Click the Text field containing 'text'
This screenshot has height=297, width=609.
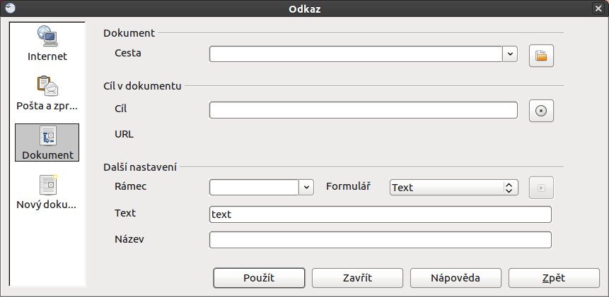[x=381, y=214]
